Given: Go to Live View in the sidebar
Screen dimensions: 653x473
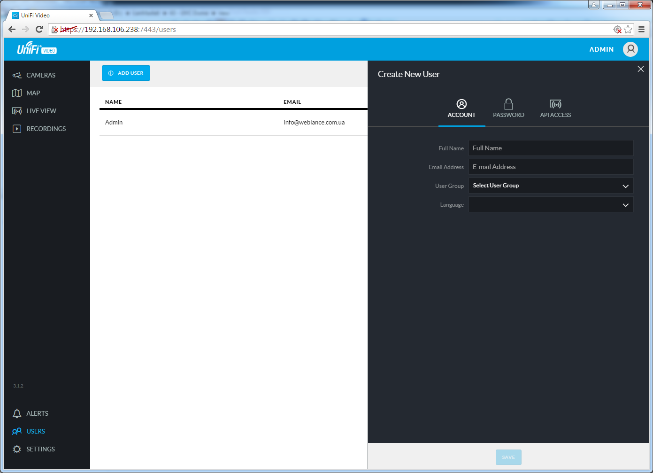Looking at the screenshot, I should point(41,111).
